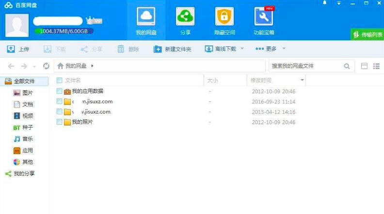Refresh the file list
This screenshot has height=214, width=384.
[46, 66]
